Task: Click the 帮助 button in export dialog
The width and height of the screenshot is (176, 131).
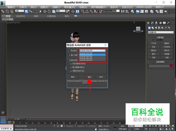Action: pyautogui.click(x=73, y=77)
